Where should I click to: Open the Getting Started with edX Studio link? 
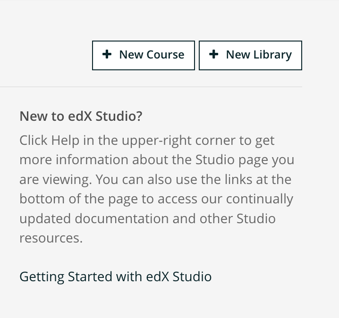[x=115, y=276]
